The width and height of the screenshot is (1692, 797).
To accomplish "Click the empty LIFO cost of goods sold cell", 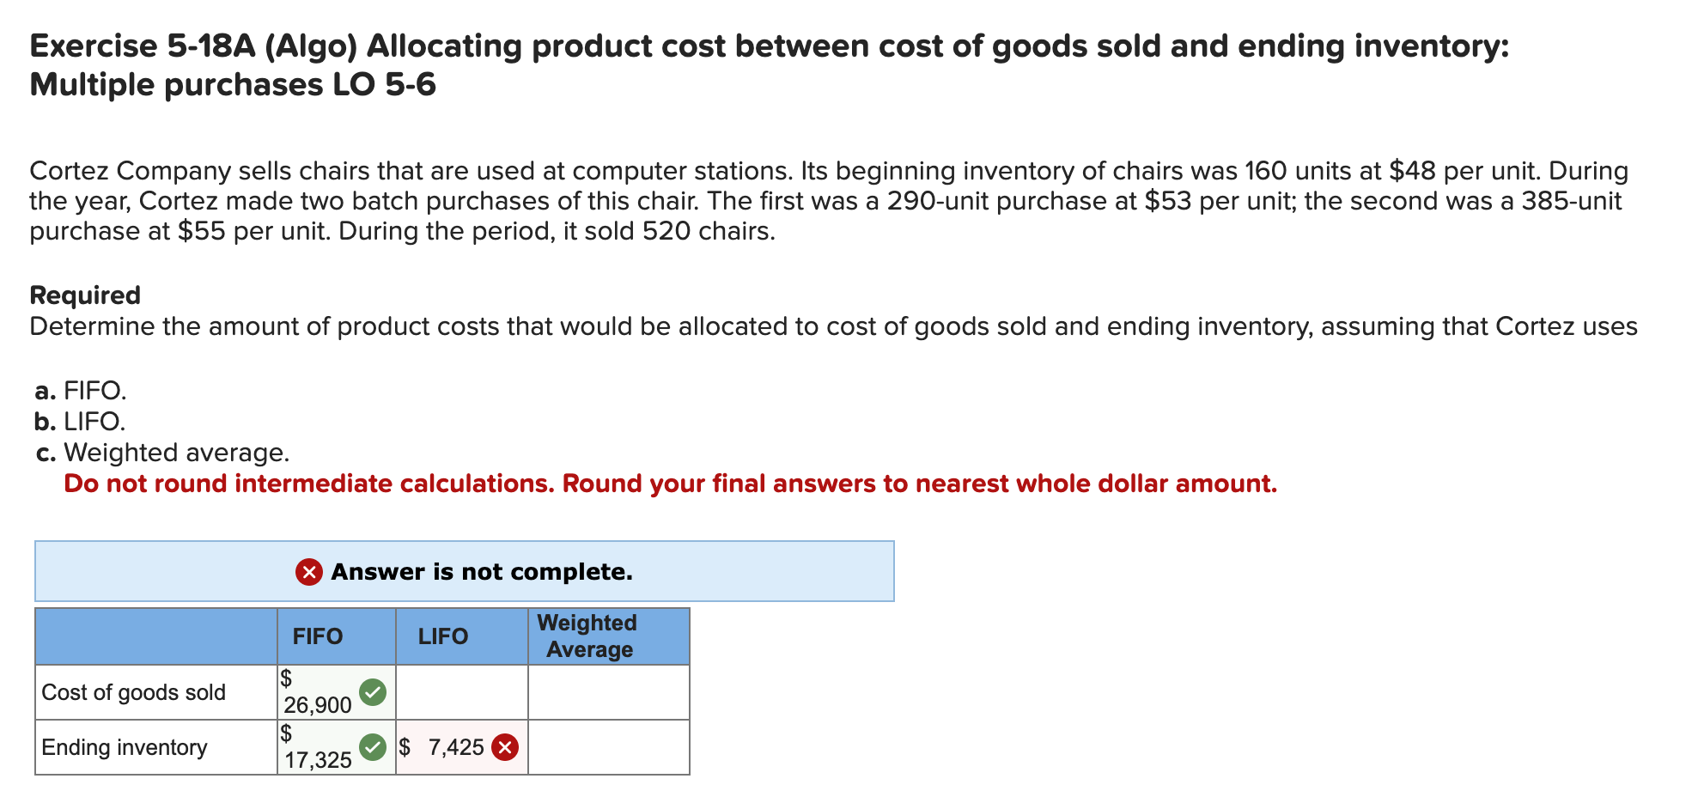I will [x=460, y=691].
